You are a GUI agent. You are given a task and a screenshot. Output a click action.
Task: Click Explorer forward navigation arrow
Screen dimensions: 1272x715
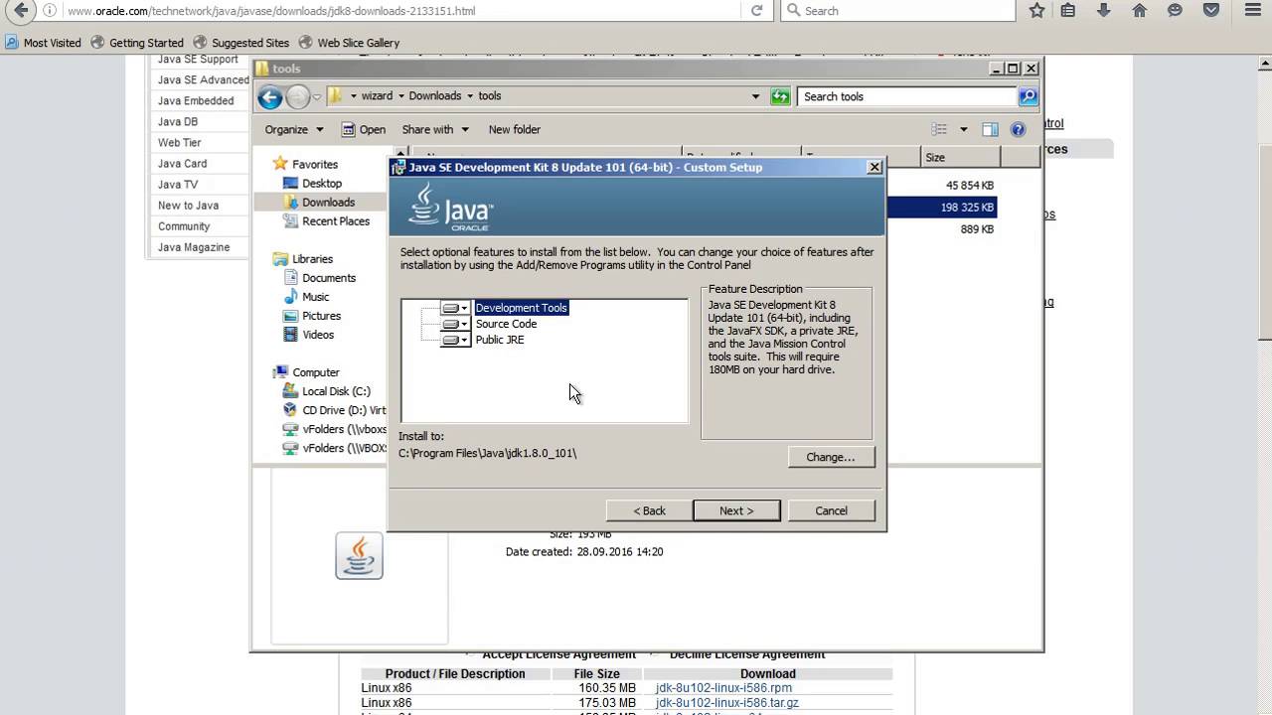pyautogui.click(x=297, y=96)
